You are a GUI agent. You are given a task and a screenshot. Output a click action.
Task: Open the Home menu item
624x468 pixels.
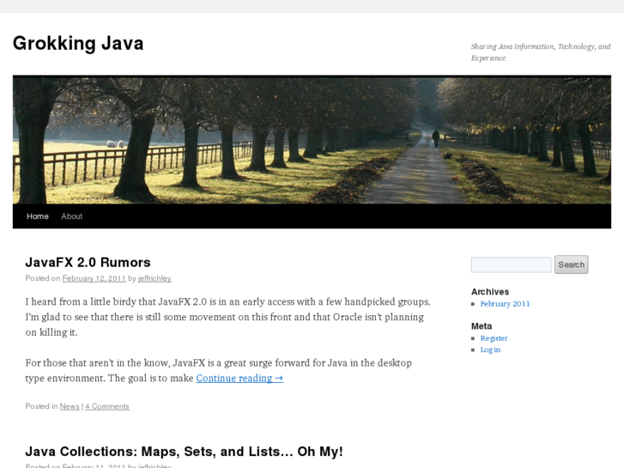[x=38, y=216]
